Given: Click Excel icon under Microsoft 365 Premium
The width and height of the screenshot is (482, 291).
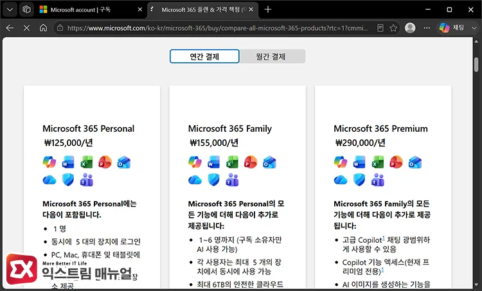Looking at the screenshot, I should 378,162.
